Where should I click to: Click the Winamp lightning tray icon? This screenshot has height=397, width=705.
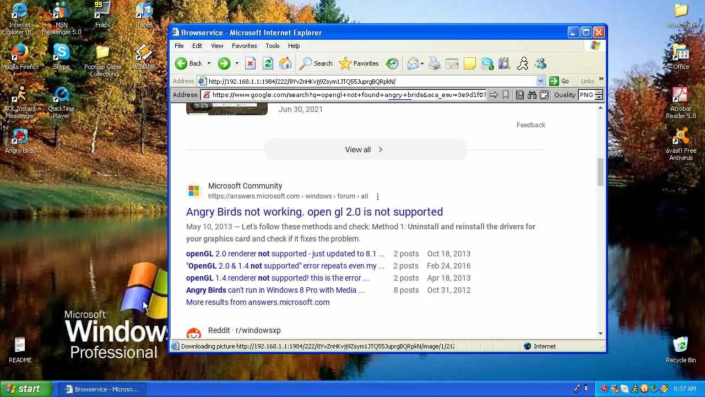point(665,389)
